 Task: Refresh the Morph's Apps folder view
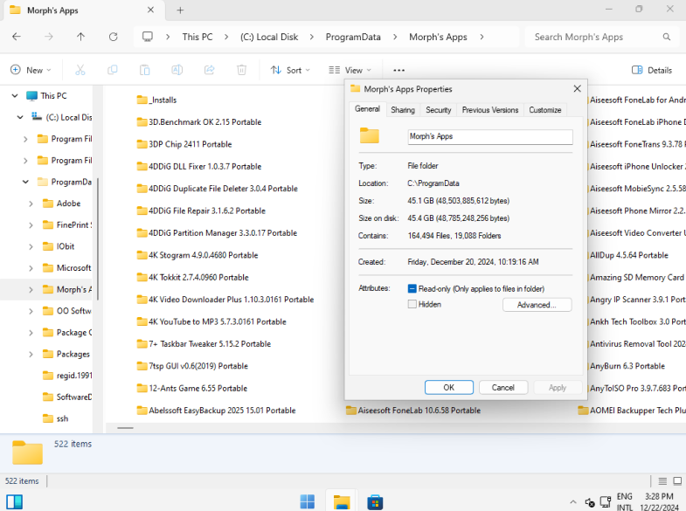114,37
